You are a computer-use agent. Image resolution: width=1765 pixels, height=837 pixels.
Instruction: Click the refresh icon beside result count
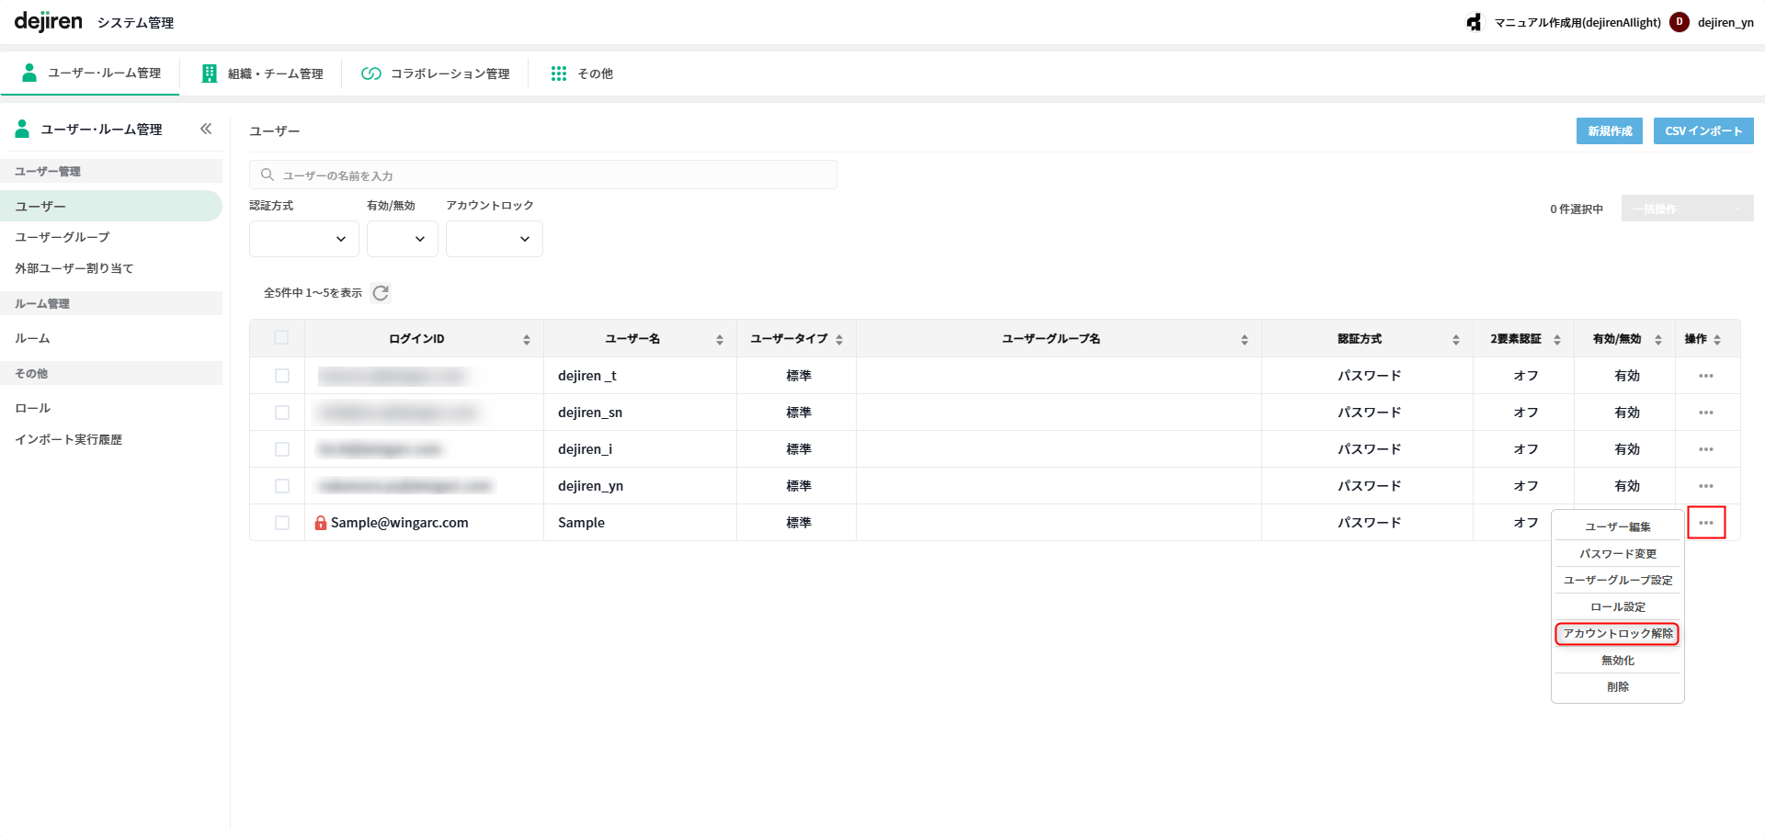click(x=381, y=293)
